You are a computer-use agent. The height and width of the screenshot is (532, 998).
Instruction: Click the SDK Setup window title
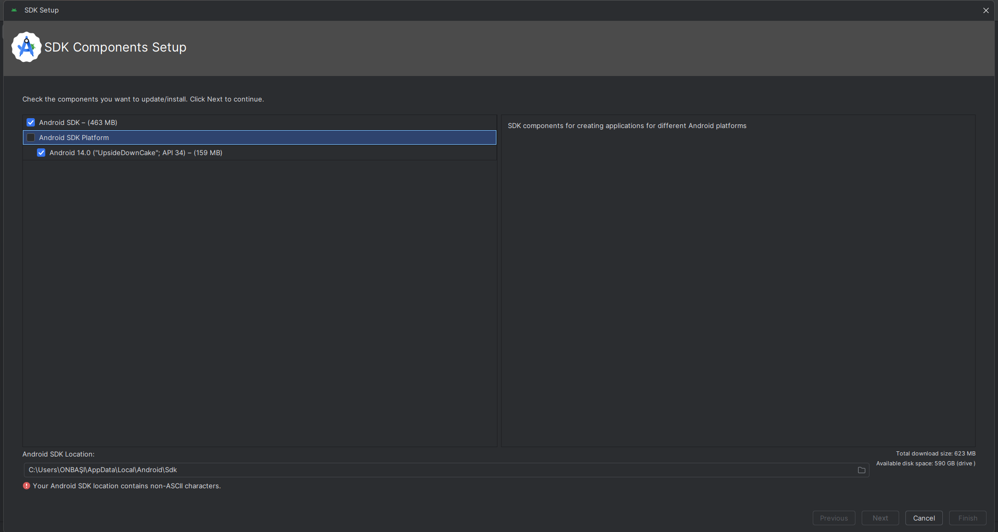[42, 10]
